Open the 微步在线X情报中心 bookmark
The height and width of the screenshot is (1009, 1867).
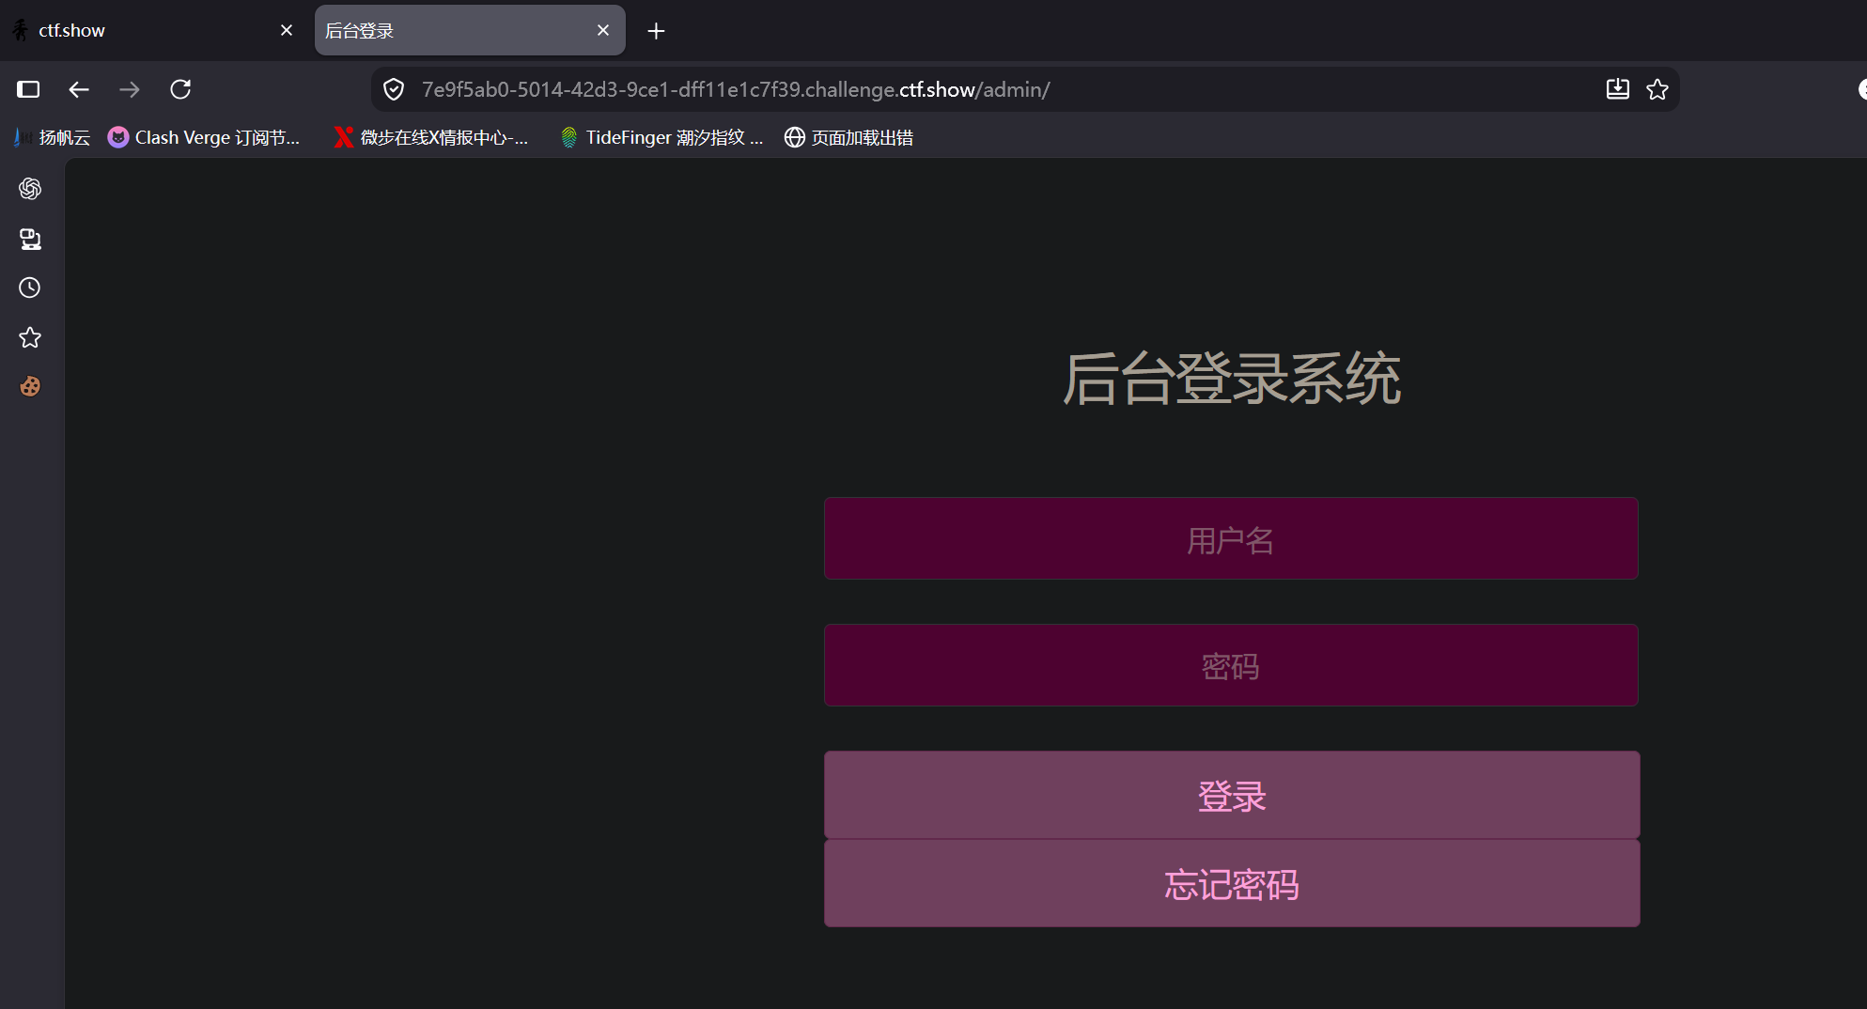[431, 138]
